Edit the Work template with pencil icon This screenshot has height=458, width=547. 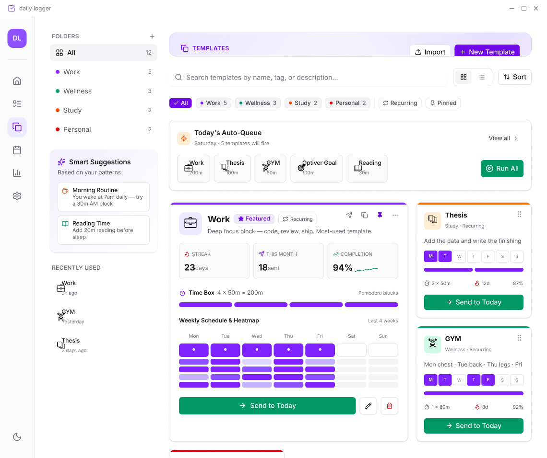point(368,406)
